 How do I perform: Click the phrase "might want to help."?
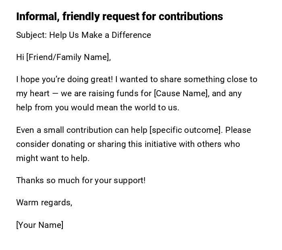53,158
